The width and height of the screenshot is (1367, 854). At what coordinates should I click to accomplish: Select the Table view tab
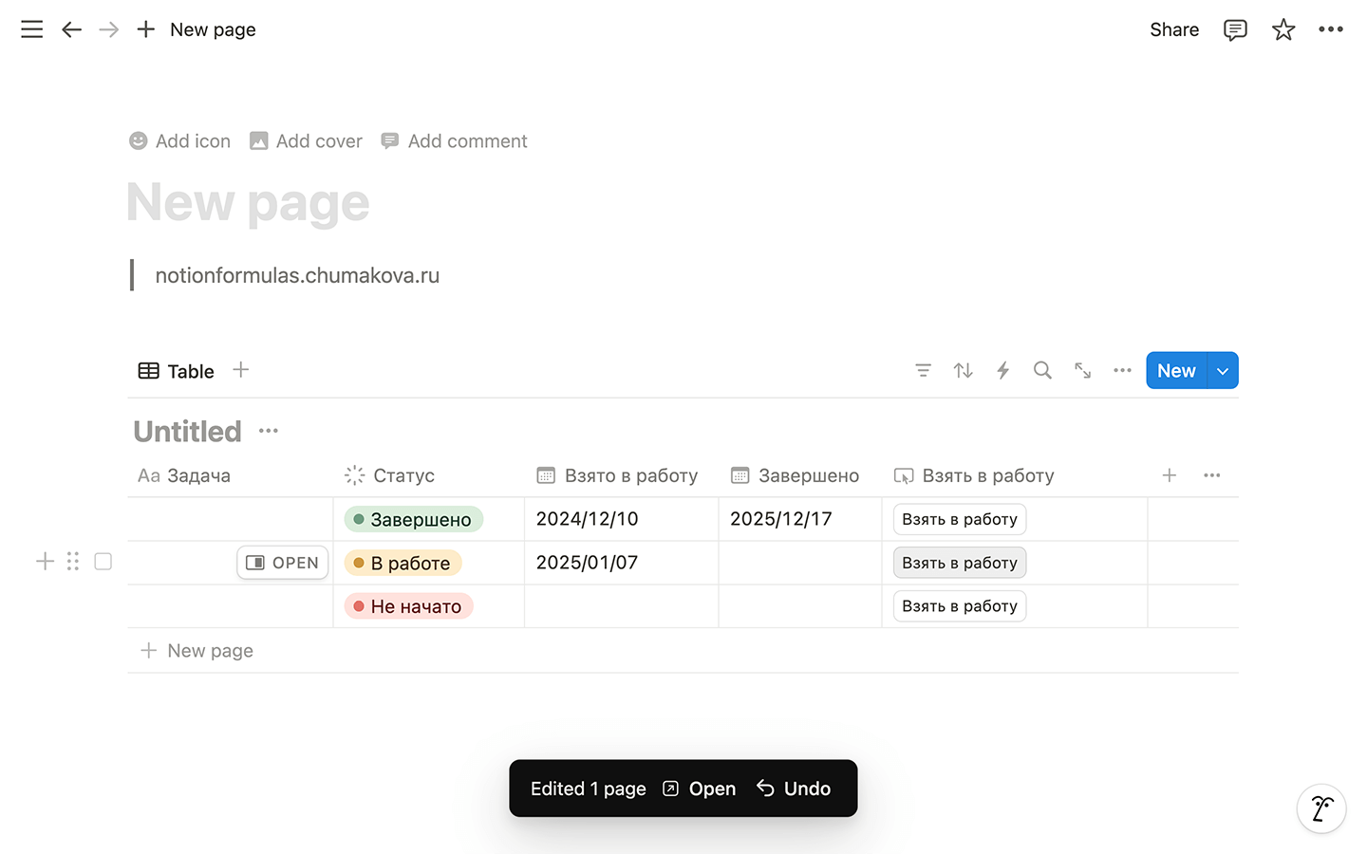(177, 371)
